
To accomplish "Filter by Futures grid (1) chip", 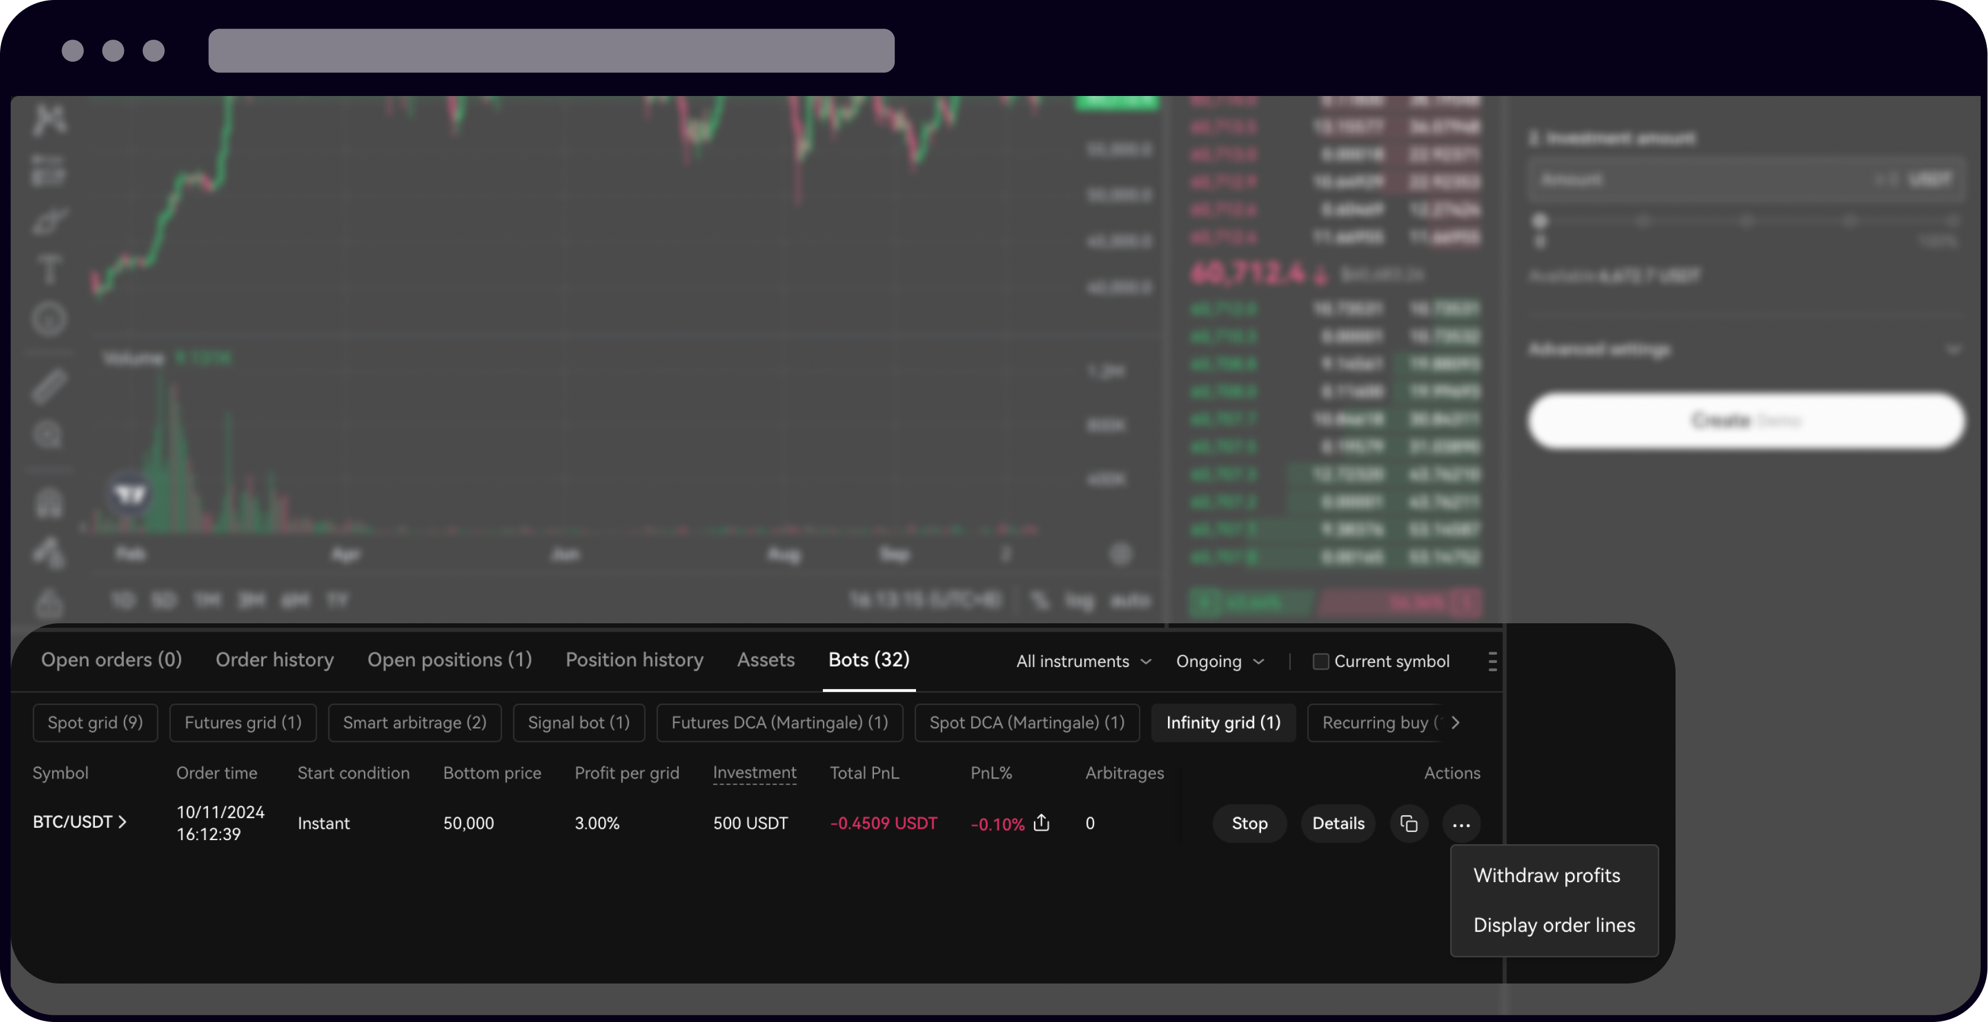I will [x=242, y=723].
